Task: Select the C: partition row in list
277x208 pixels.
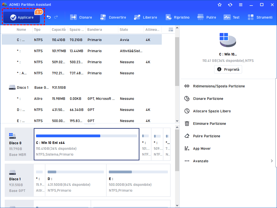Action: point(82,40)
